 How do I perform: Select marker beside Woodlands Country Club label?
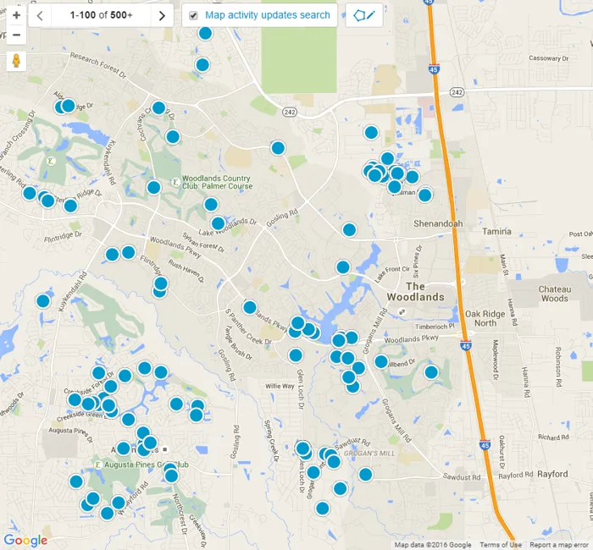(x=153, y=187)
